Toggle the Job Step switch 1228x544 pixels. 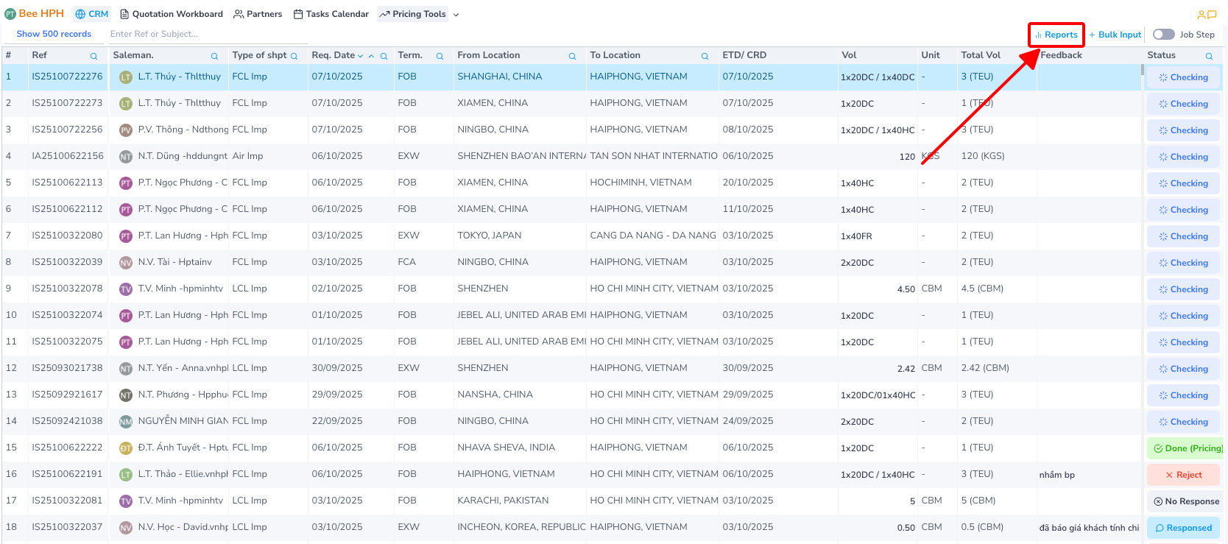1163,35
